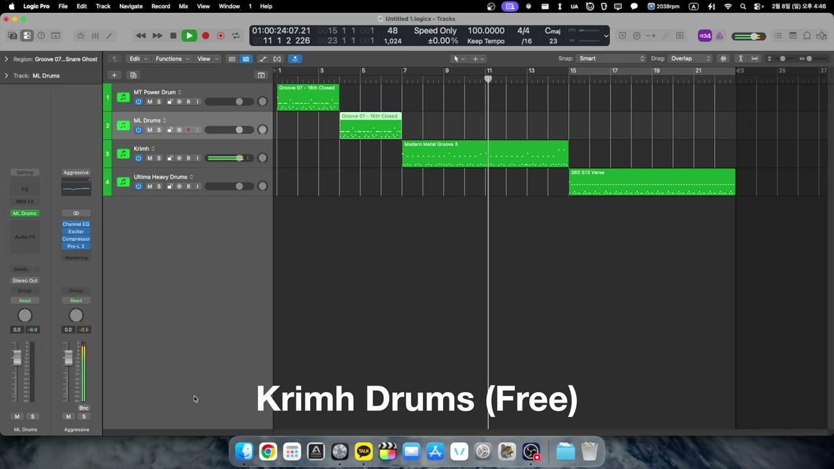Open the Mix menu
The height and width of the screenshot is (469, 834).
click(x=183, y=6)
